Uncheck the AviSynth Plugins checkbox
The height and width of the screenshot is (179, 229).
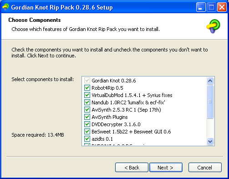pos(87,117)
